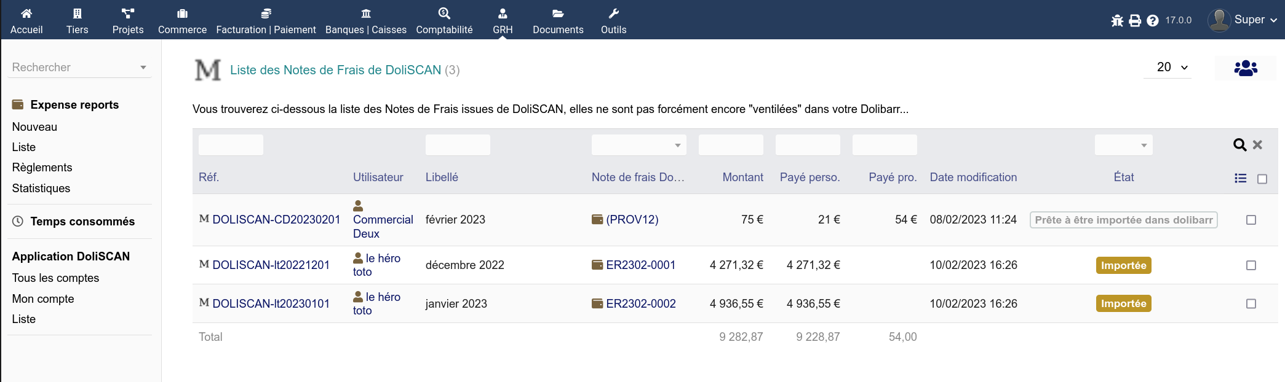Change the 20 rows-per-page dropdown

[x=1168, y=67]
